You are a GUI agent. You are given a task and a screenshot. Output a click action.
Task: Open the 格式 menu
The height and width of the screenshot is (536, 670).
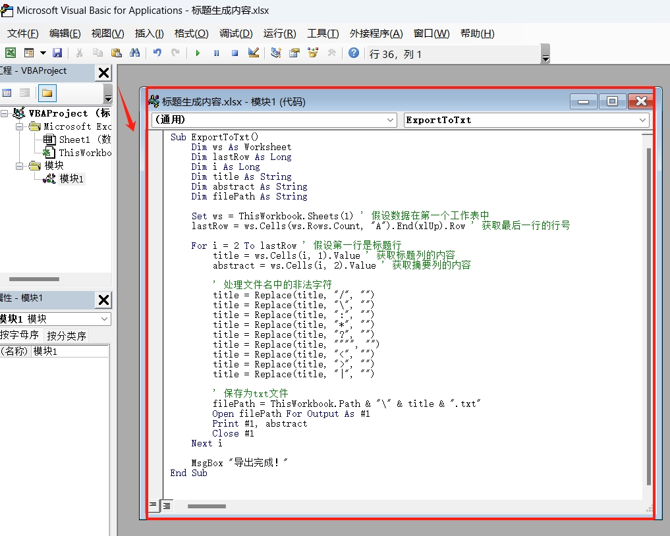click(192, 34)
